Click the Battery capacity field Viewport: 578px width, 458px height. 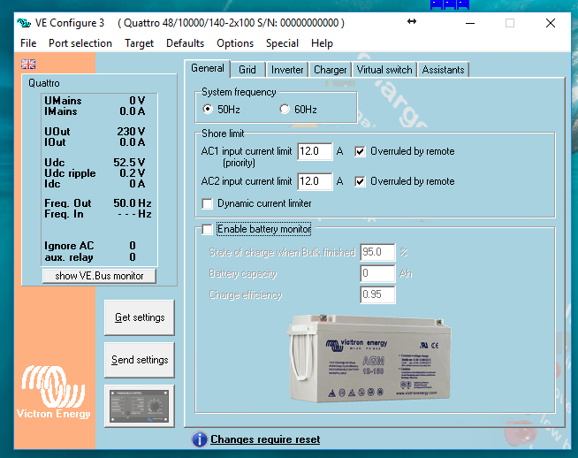pos(377,273)
